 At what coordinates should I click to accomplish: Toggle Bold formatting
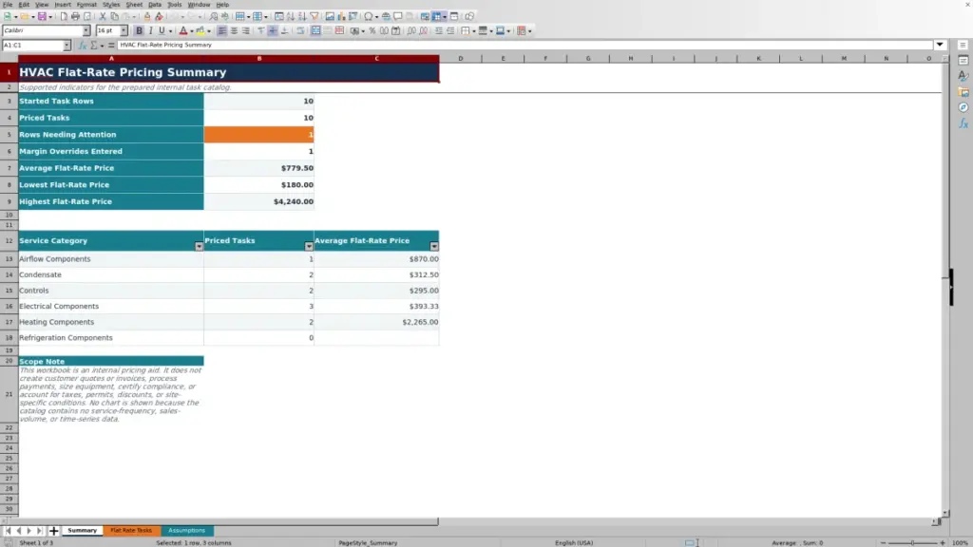click(x=139, y=30)
